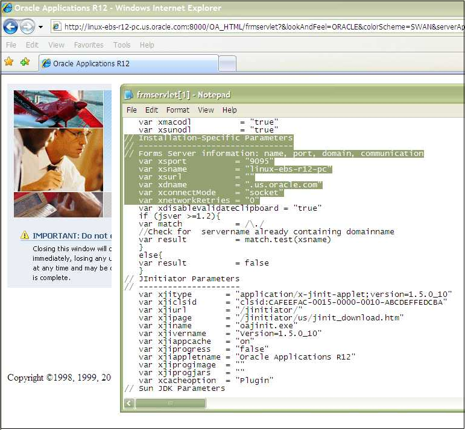The image size is (465, 430).
Task: Open Notepad File menu
Action: 131,110
